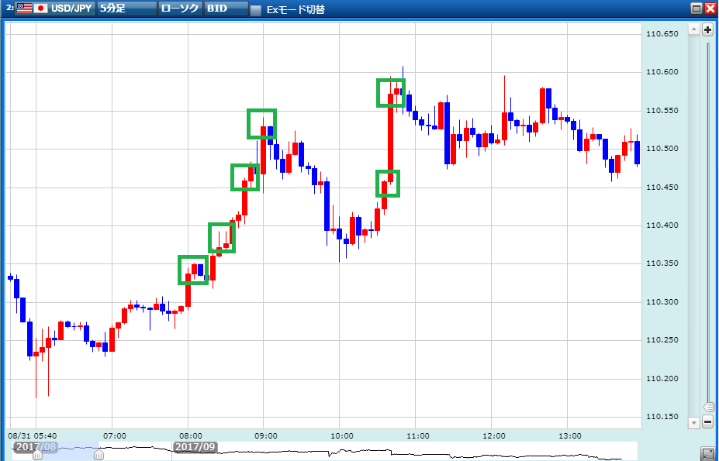Click the 13:00 time axis label
The width and height of the screenshot is (719, 461).
[570, 435]
